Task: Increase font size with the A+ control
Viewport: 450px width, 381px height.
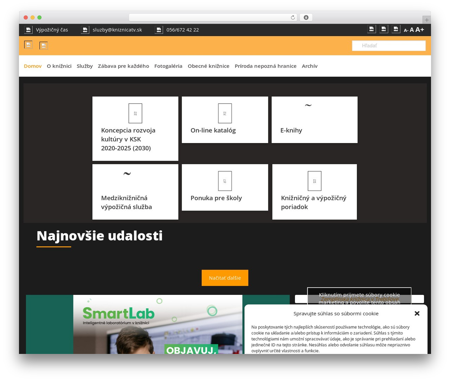Action: coord(420,30)
